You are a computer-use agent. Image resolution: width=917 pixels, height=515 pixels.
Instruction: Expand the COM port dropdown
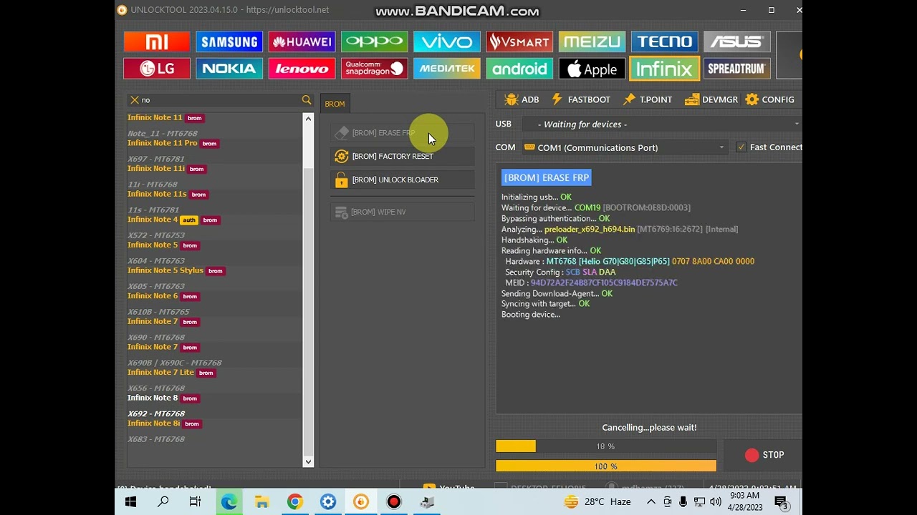721,147
